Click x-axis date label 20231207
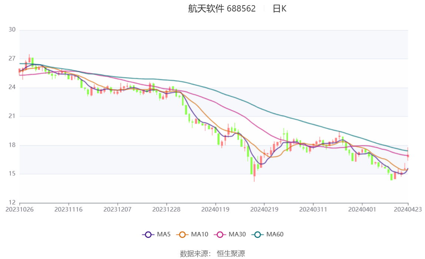The height and width of the screenshot is (259, 425). pos(117,210)
